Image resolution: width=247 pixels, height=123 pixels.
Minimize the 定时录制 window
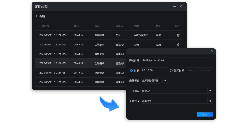174,6
